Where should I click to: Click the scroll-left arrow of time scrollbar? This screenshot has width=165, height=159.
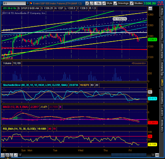tap(20, 155)
